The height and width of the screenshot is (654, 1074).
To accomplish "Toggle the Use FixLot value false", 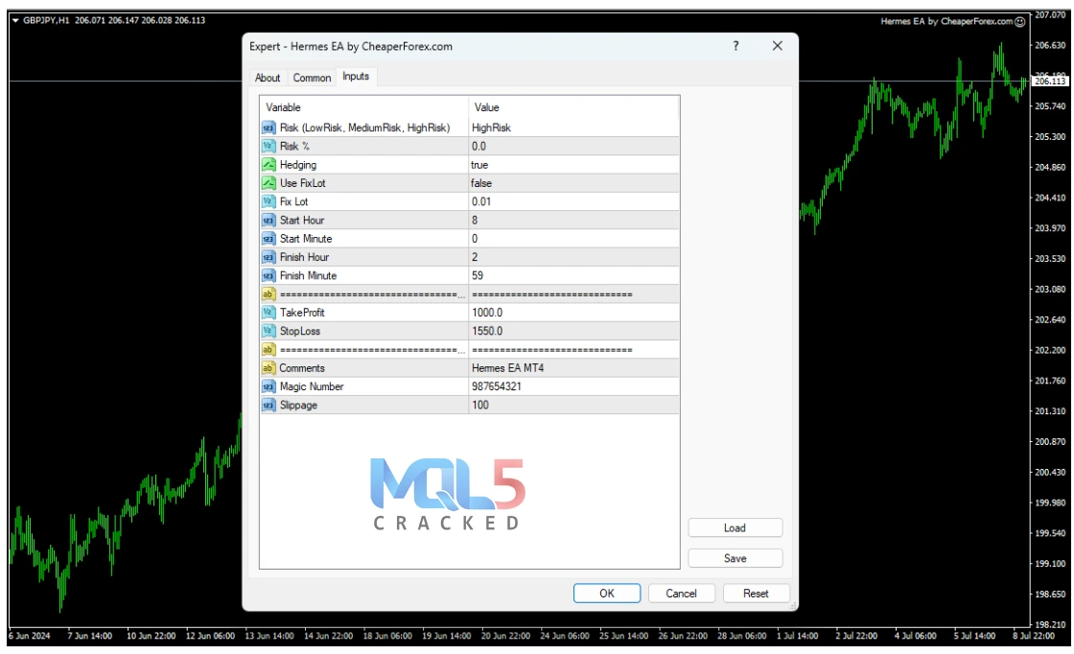I will coord(574,183).
